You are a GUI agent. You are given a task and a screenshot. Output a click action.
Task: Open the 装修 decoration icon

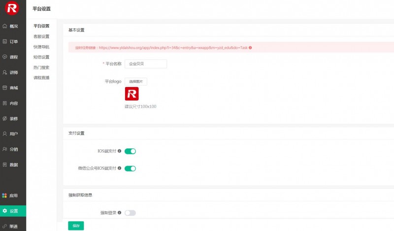coord(5,118)
